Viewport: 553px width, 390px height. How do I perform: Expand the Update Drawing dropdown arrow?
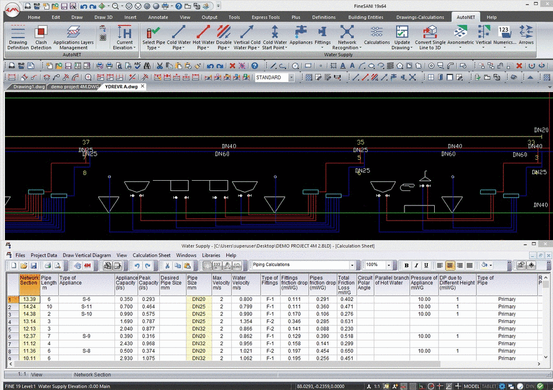pyautogui.click(x=411, y=48)
